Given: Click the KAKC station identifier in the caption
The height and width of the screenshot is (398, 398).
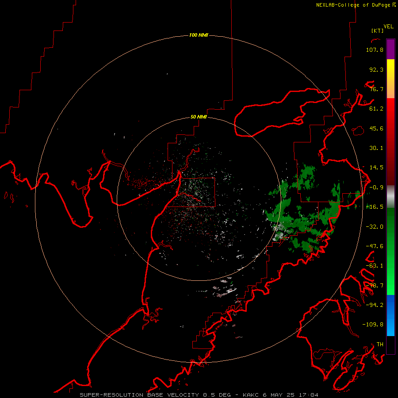Looking at the screenshot, I should pyautogui.click(x=250, y=395).
